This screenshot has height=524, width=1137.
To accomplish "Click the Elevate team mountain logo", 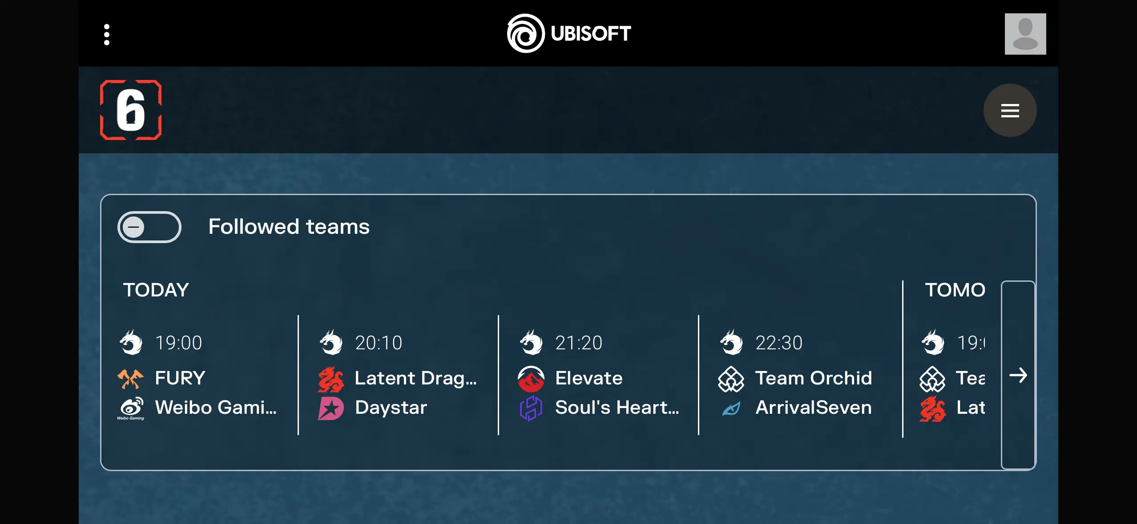I will [x=531, y=379].
